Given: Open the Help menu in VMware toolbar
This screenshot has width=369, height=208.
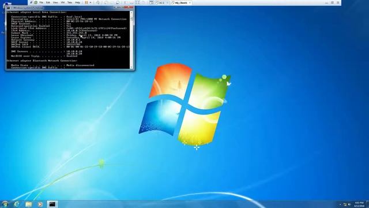Looking at the screenshot, I should 77,2.
